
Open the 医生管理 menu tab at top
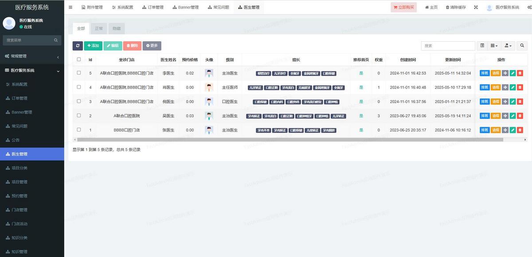[248, 7]
